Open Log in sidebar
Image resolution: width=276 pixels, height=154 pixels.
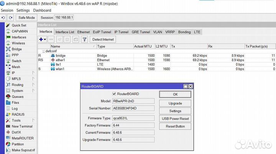coord(15,108)
